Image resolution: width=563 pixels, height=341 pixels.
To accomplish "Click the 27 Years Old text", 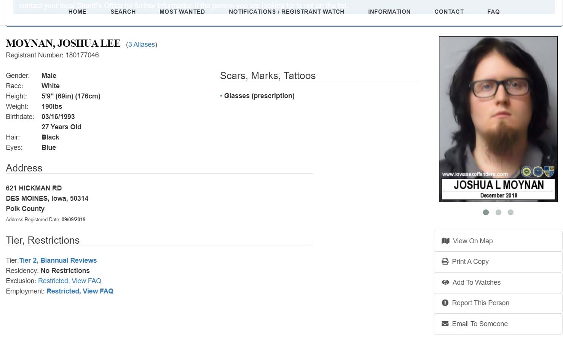I will pyautogui.click(x=61, y=127).
